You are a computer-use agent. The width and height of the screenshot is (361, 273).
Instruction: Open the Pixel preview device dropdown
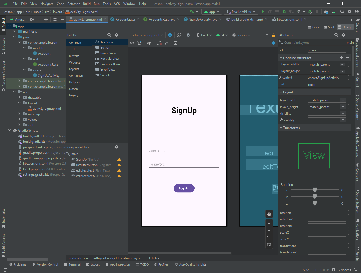coord(204,35)
